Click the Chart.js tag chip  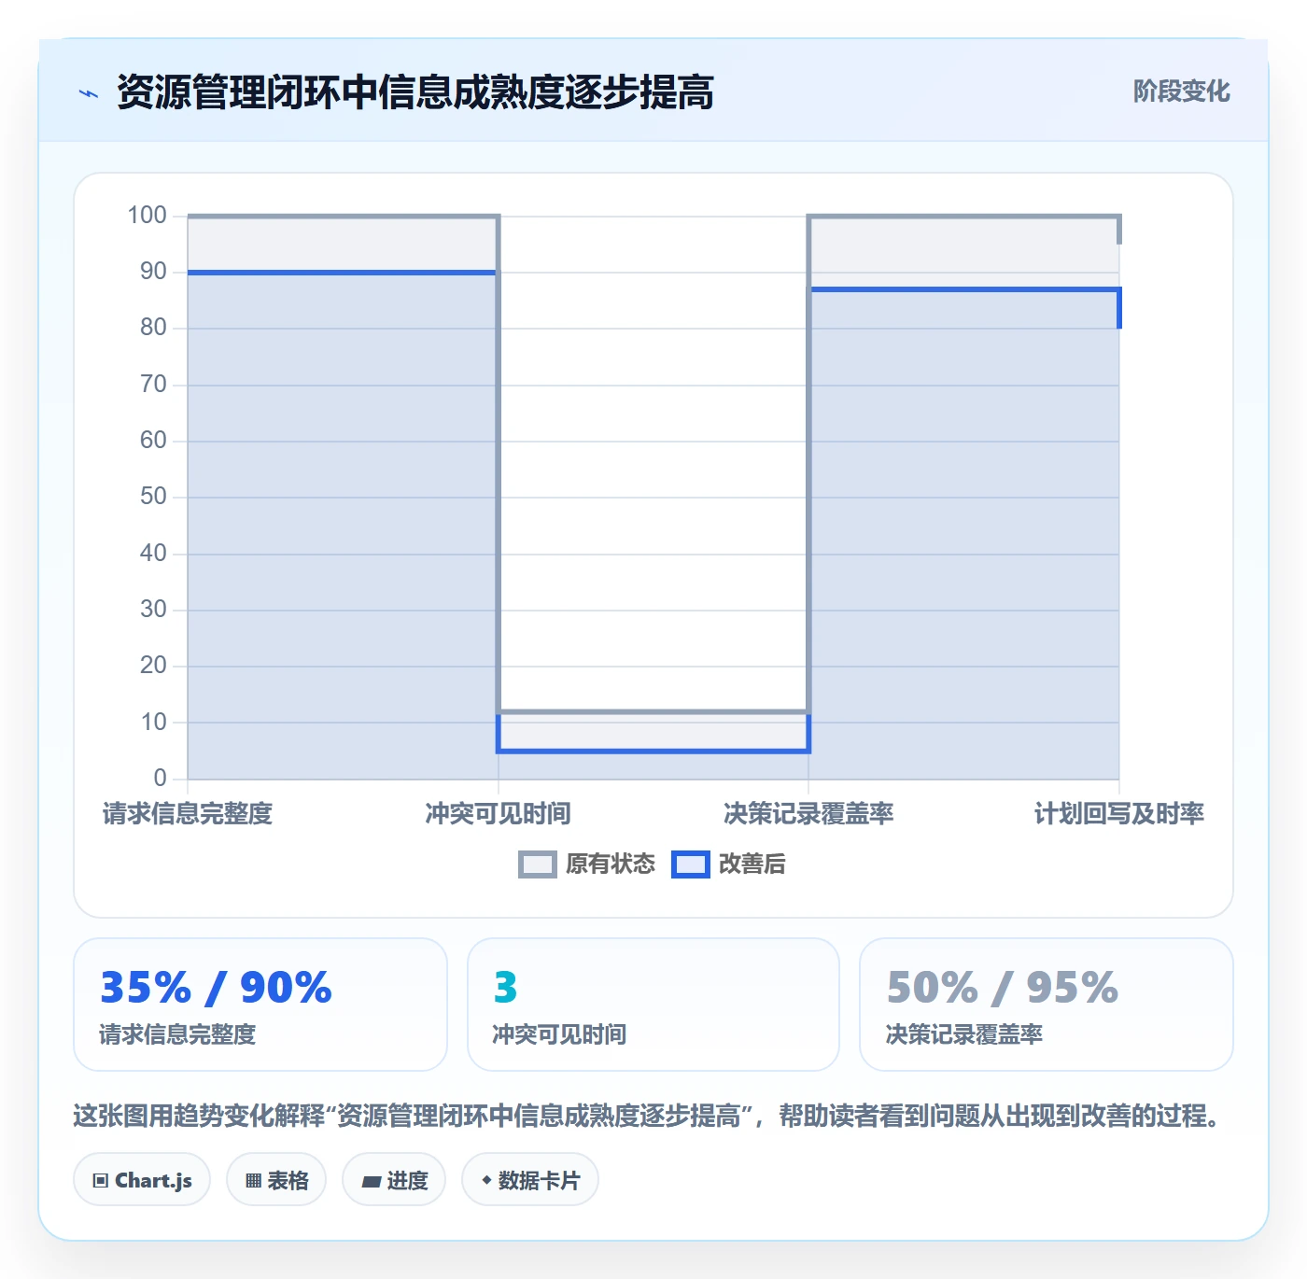(x=142, y=1180)
